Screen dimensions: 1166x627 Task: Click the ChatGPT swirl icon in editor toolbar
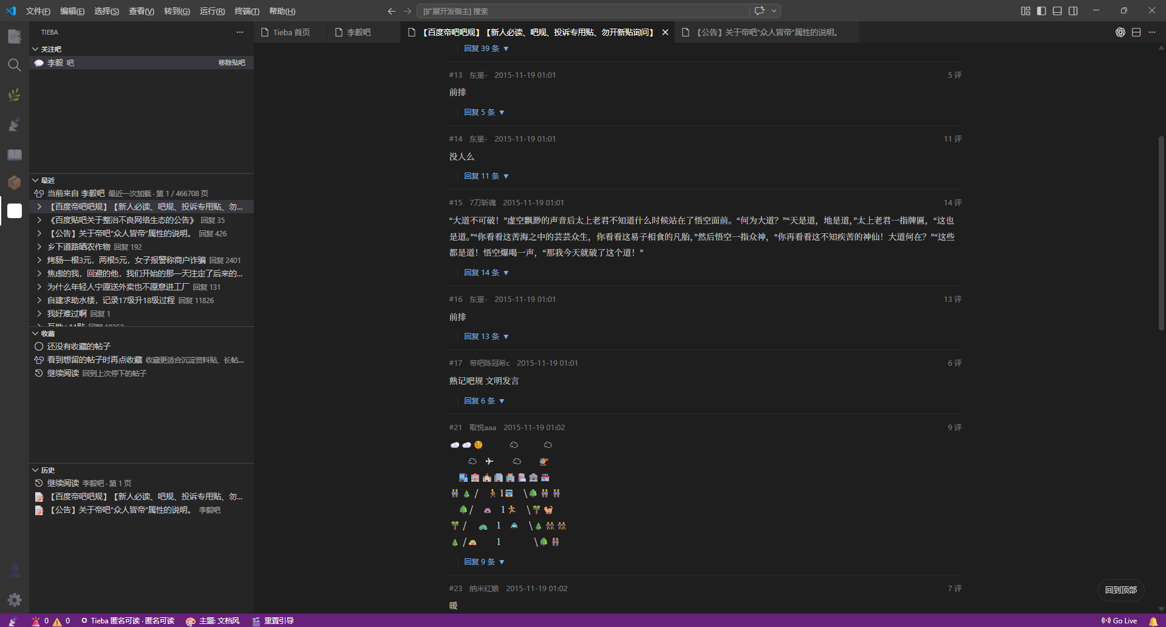point(1120,32)
